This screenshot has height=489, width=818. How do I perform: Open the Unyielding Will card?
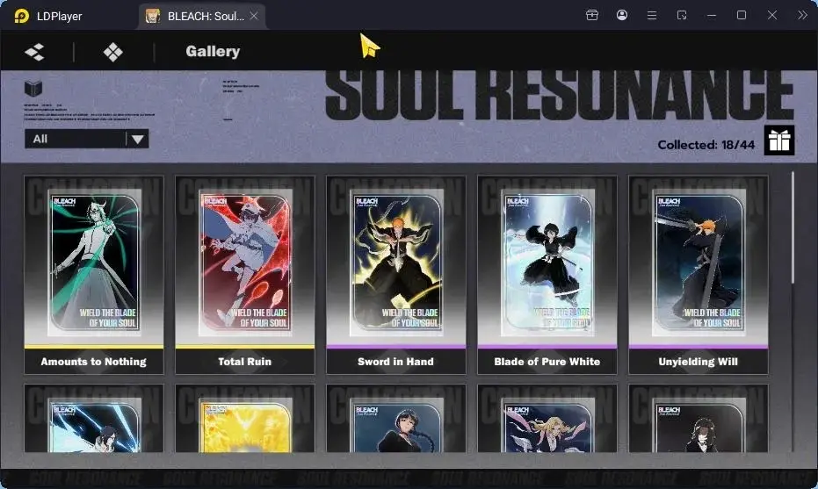699,275
